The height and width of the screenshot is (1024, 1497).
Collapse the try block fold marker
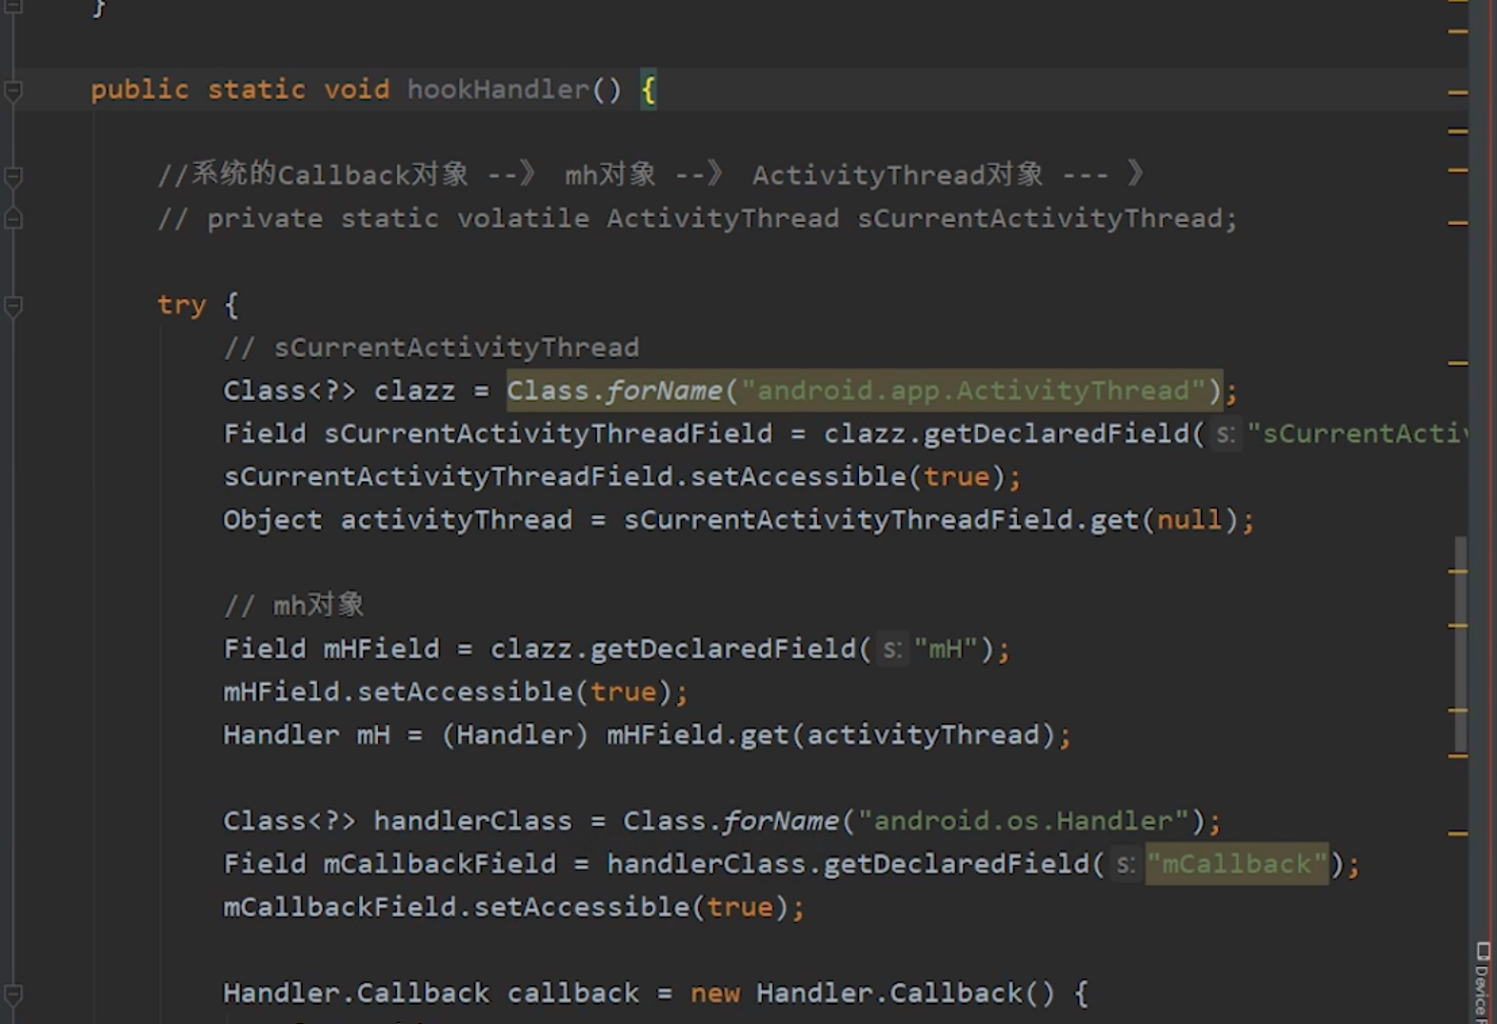13,306
